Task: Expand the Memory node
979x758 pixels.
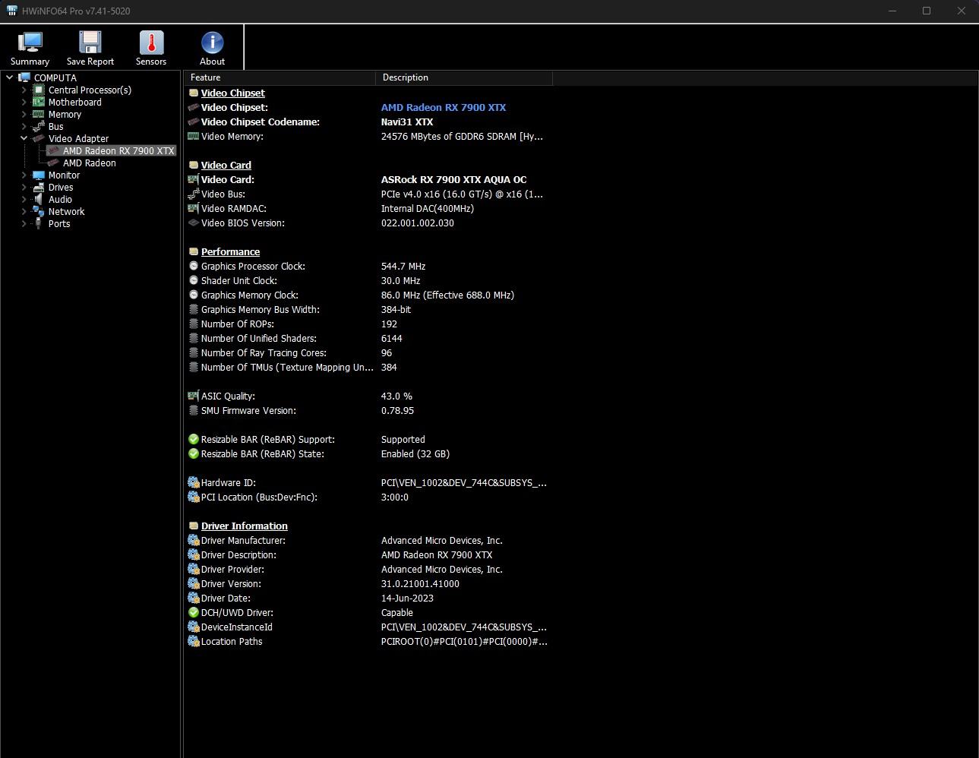Action: pos(24,114)
